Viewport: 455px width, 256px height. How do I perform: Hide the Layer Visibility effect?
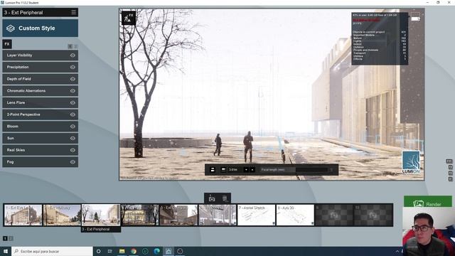[73, 55]
